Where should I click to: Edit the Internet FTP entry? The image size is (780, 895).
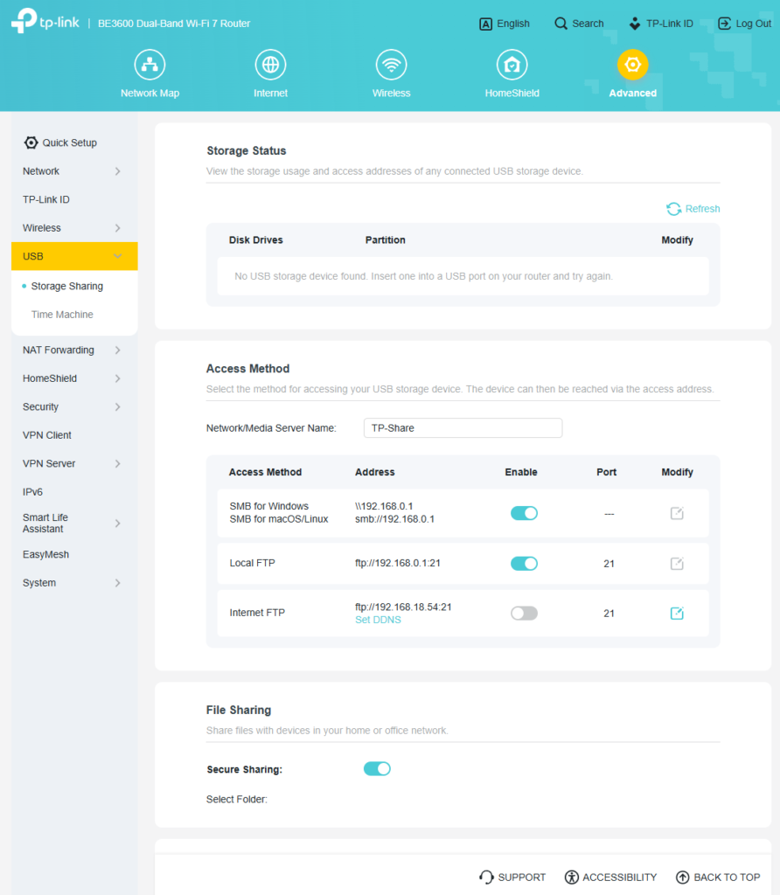pos(677,614)
